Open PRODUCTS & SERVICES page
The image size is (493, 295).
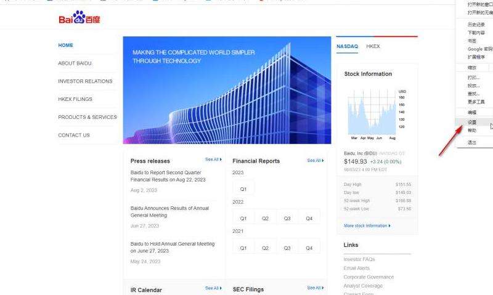pos(88,117)
